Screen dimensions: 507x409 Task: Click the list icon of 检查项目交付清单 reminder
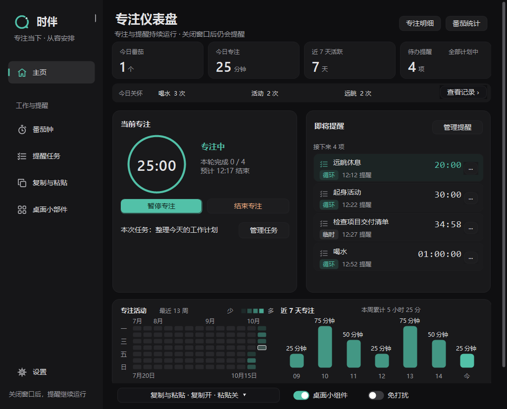(324, 223)
